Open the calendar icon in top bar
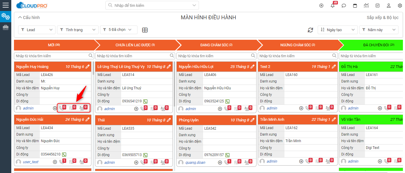 [x=355, y=5]
